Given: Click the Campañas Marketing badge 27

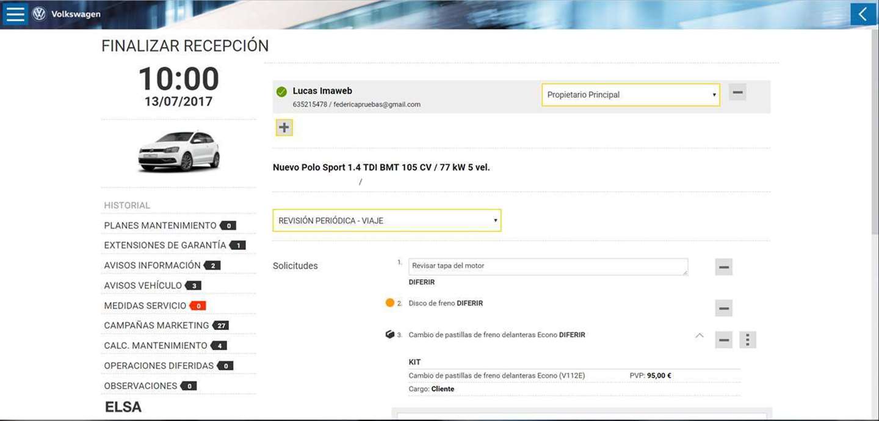Looking at the screenshot, I should pyautogui.click(x=221, y=326).
